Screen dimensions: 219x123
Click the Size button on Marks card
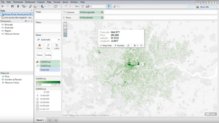coord(48,47)
